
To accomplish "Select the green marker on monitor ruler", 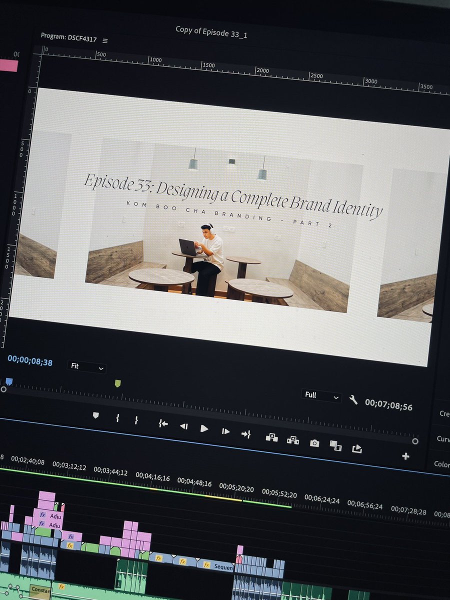I will [x=117, y=383].
